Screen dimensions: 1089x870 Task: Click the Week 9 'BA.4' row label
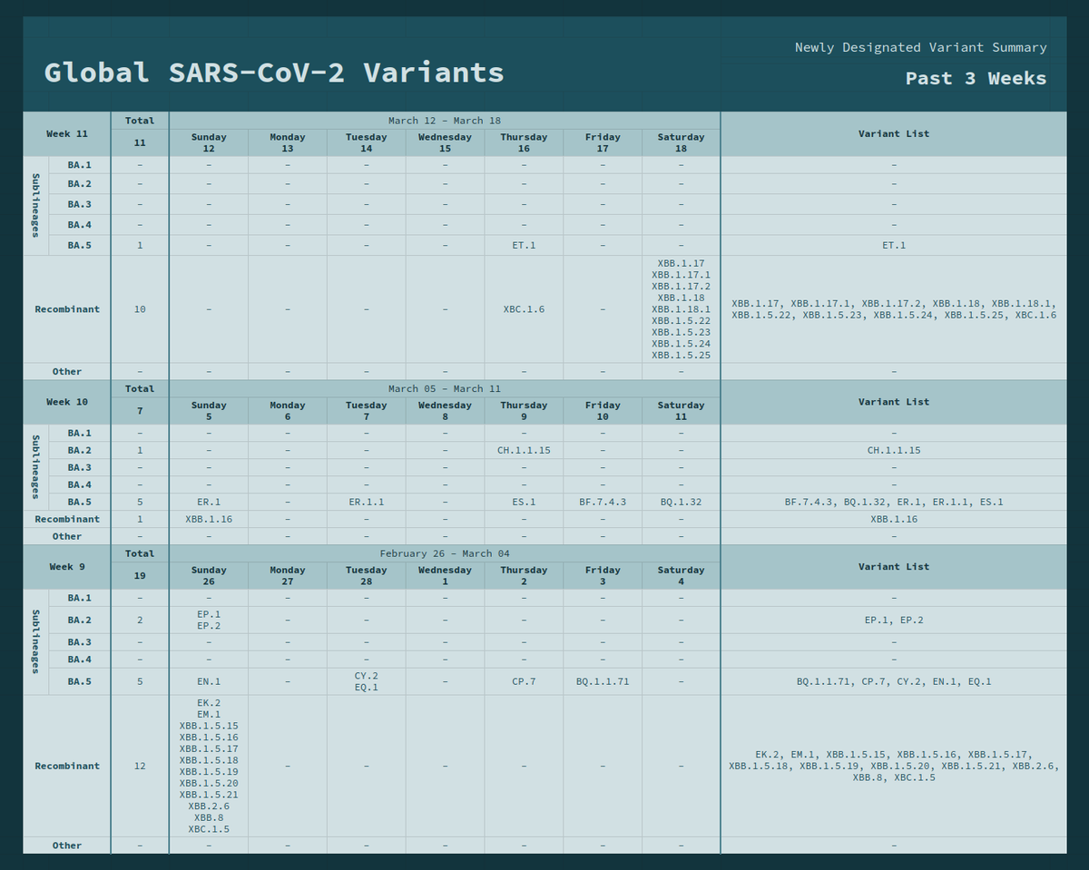tap(80, 659)
